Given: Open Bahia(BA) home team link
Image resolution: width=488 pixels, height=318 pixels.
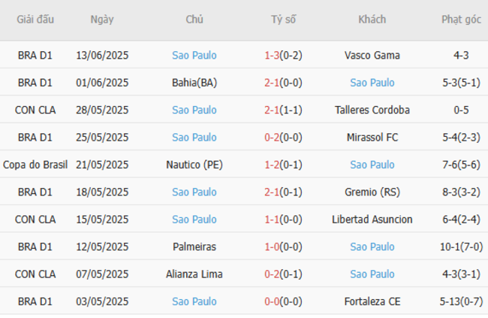Looking at the screenshot, I should (x=194, y=83).
